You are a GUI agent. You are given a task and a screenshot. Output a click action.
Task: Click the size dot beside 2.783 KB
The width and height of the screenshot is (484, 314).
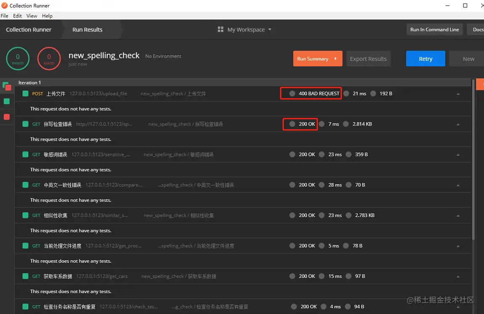click(349, 215)
